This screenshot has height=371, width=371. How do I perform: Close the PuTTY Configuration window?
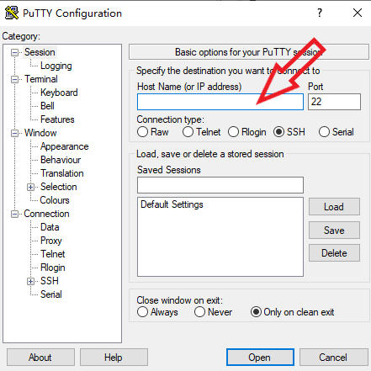coord(358,13)
